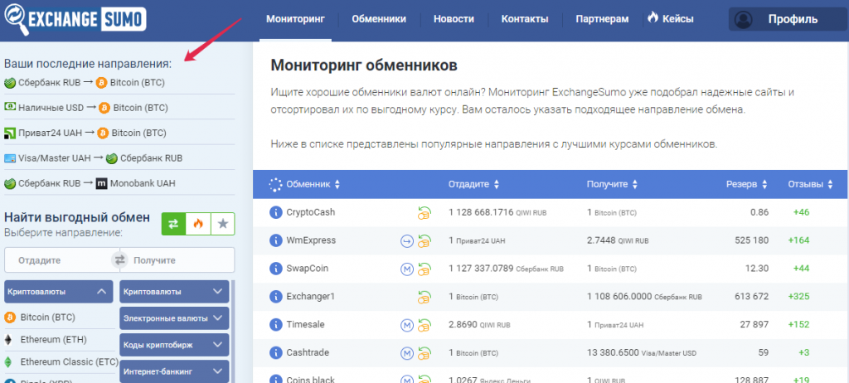Image resolution: width=849 pixels, height=383 pixels.
Task: Collapse the left Криптовалюты category
Action: tap(59, 292)
